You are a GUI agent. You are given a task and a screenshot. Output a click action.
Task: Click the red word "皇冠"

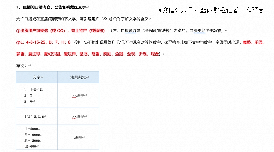pyautogui.click(x=83, y=54)
